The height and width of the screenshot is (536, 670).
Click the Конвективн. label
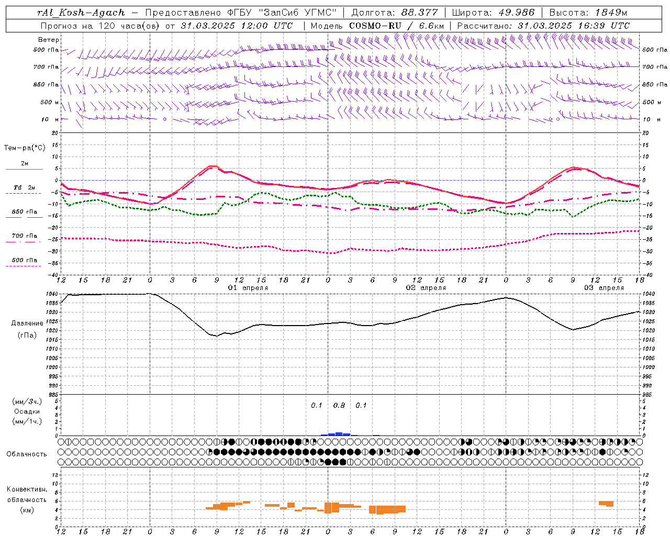[x=27, y=490]
